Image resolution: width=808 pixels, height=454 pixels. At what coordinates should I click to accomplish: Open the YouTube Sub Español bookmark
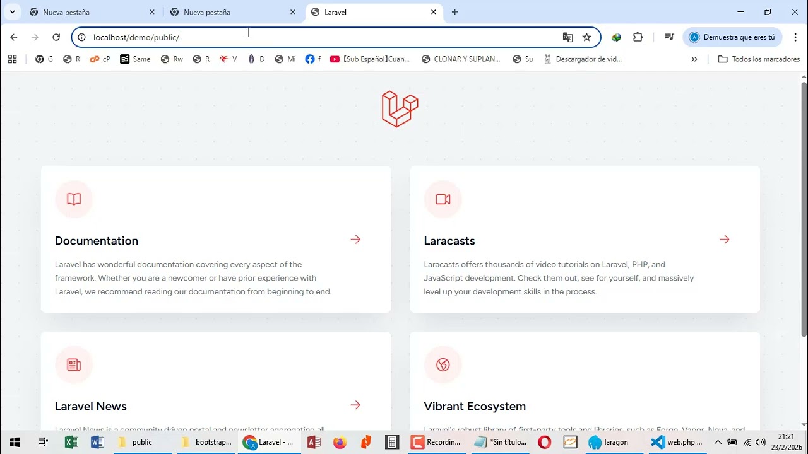click(370, 59)
